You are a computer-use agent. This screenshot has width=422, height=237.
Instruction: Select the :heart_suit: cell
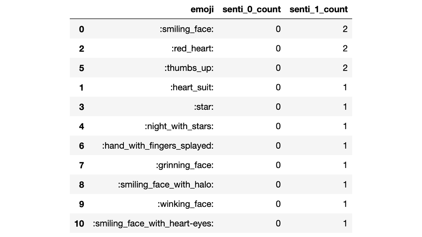pos(192,88)
